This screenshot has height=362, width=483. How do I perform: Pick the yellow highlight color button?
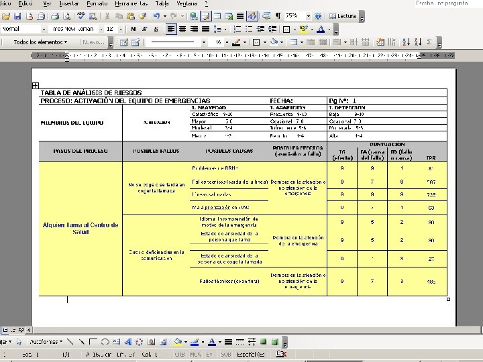click(x=303, y=29)
